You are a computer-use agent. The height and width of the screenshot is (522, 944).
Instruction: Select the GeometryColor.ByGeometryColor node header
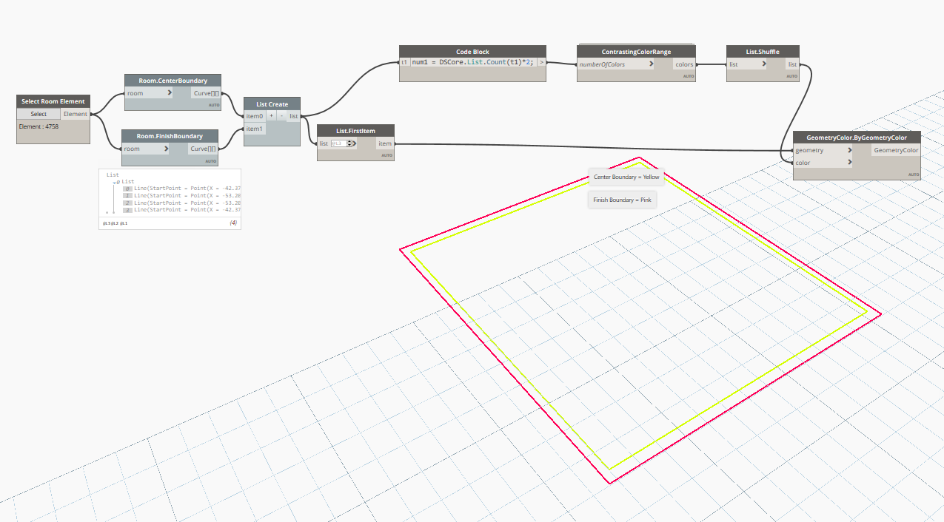pyautogui.click(x=857, y=138)
